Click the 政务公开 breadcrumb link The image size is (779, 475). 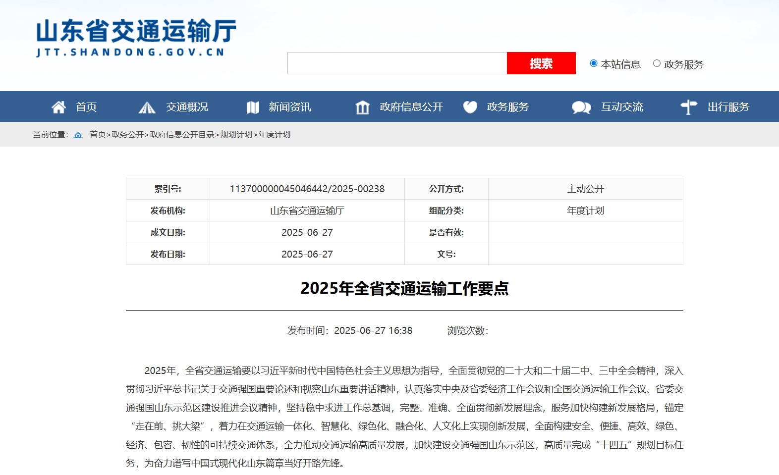pos(127,135)
